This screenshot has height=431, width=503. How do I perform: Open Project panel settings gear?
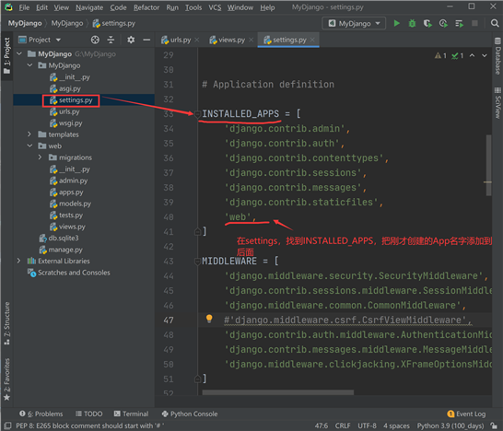coord(131,40)
